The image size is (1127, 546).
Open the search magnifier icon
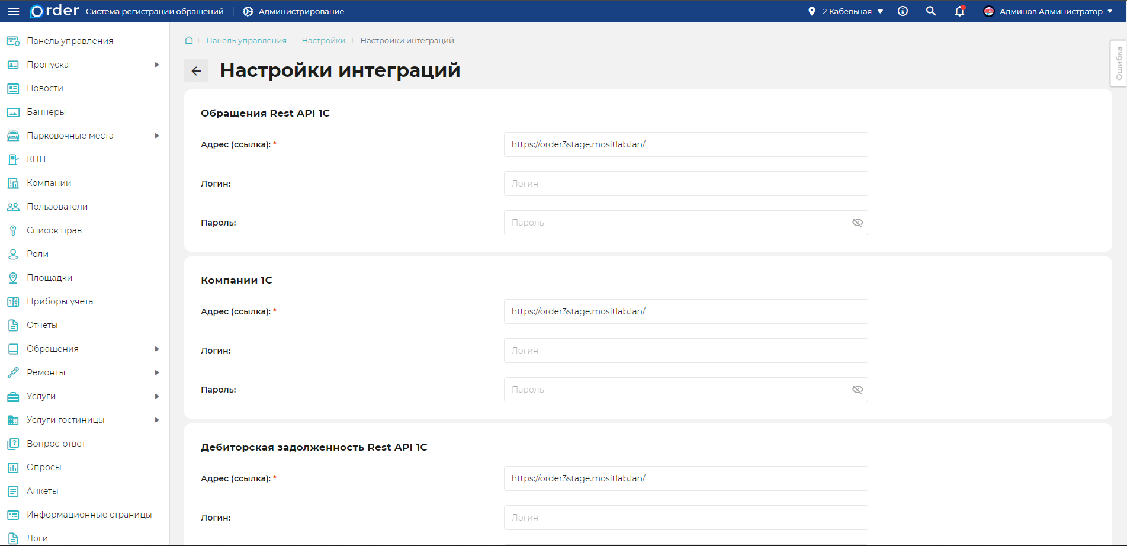[931, 11]
